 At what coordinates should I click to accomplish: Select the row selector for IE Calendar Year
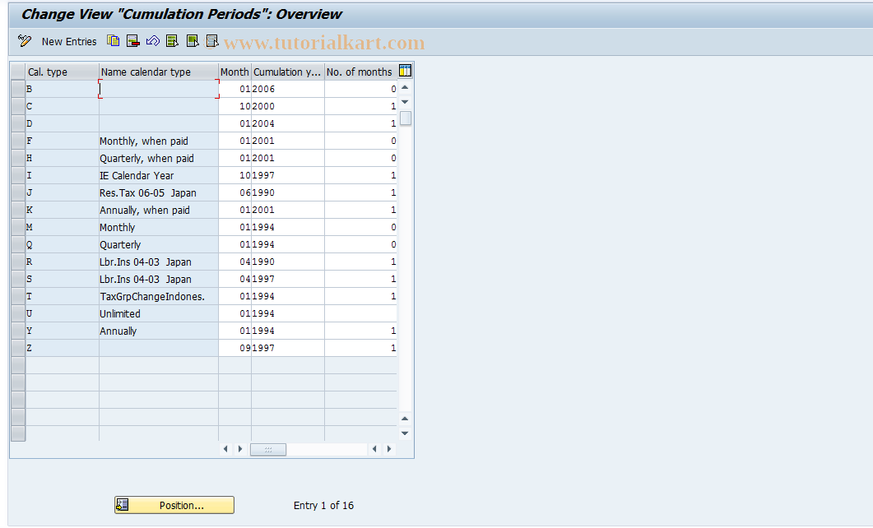tap(18, 175)
